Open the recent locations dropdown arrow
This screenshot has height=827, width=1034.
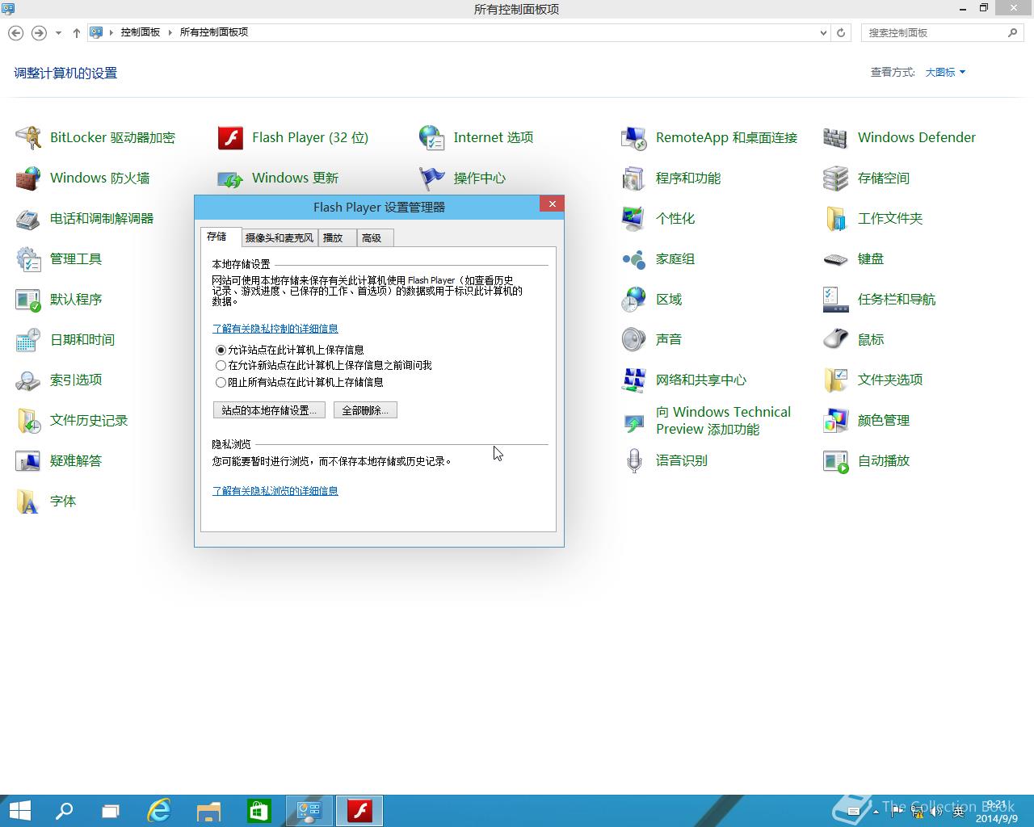coord(58,33)
